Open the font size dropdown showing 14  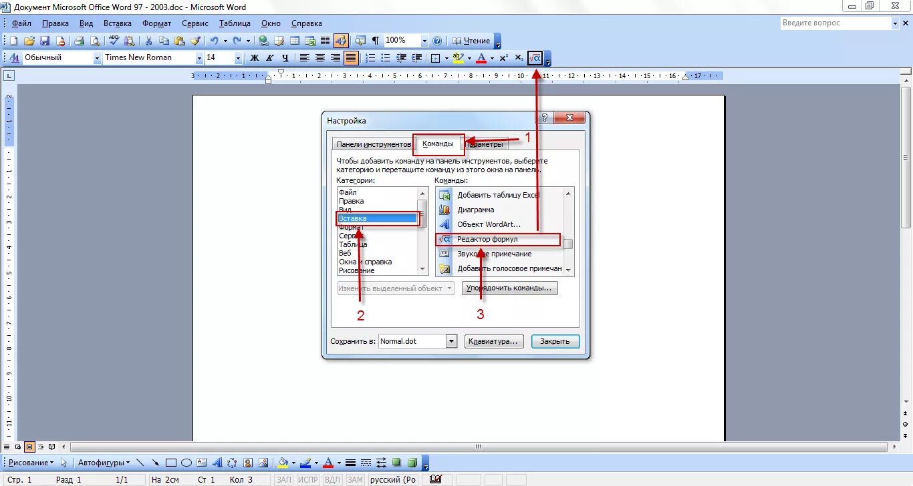click(x=238, y=58)
